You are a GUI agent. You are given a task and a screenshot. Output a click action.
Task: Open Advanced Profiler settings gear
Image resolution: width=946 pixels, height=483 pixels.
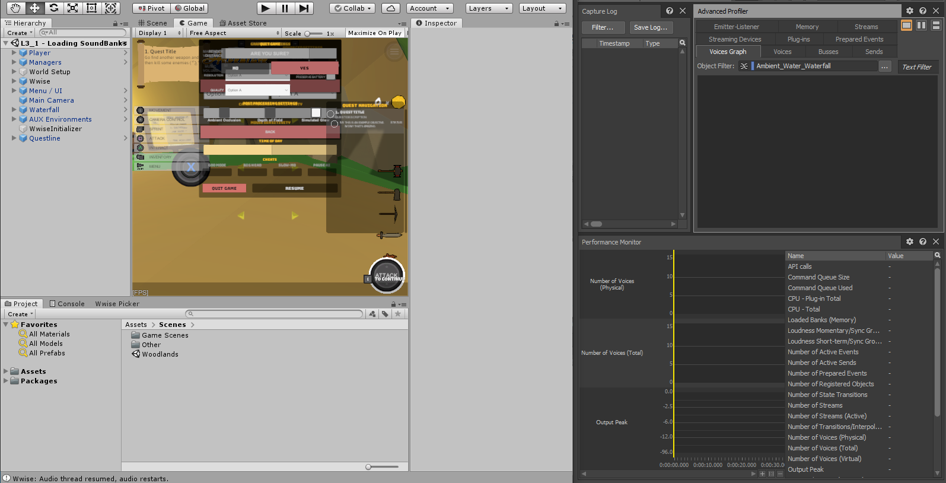(x=909, y=11)
